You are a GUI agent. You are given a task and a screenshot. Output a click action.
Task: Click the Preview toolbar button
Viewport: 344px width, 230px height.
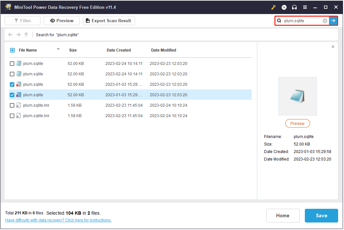pyautogui.click(x=62, y=21)
